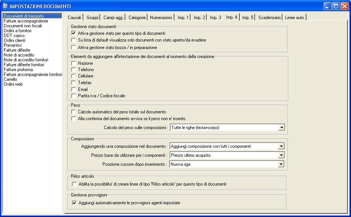Select 'Ordini a fornitori' in the list
Viewport: 351px width, 217px height.
pos(33,31)
